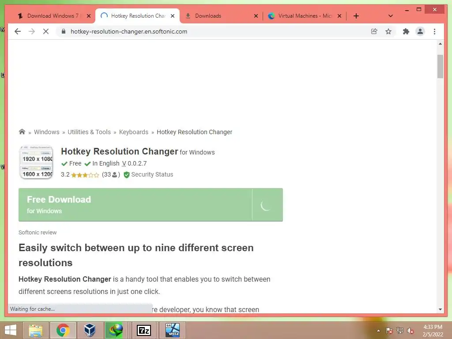Open site info via the lock icon
The image size is (452, 339).
[x=64, y=31]
